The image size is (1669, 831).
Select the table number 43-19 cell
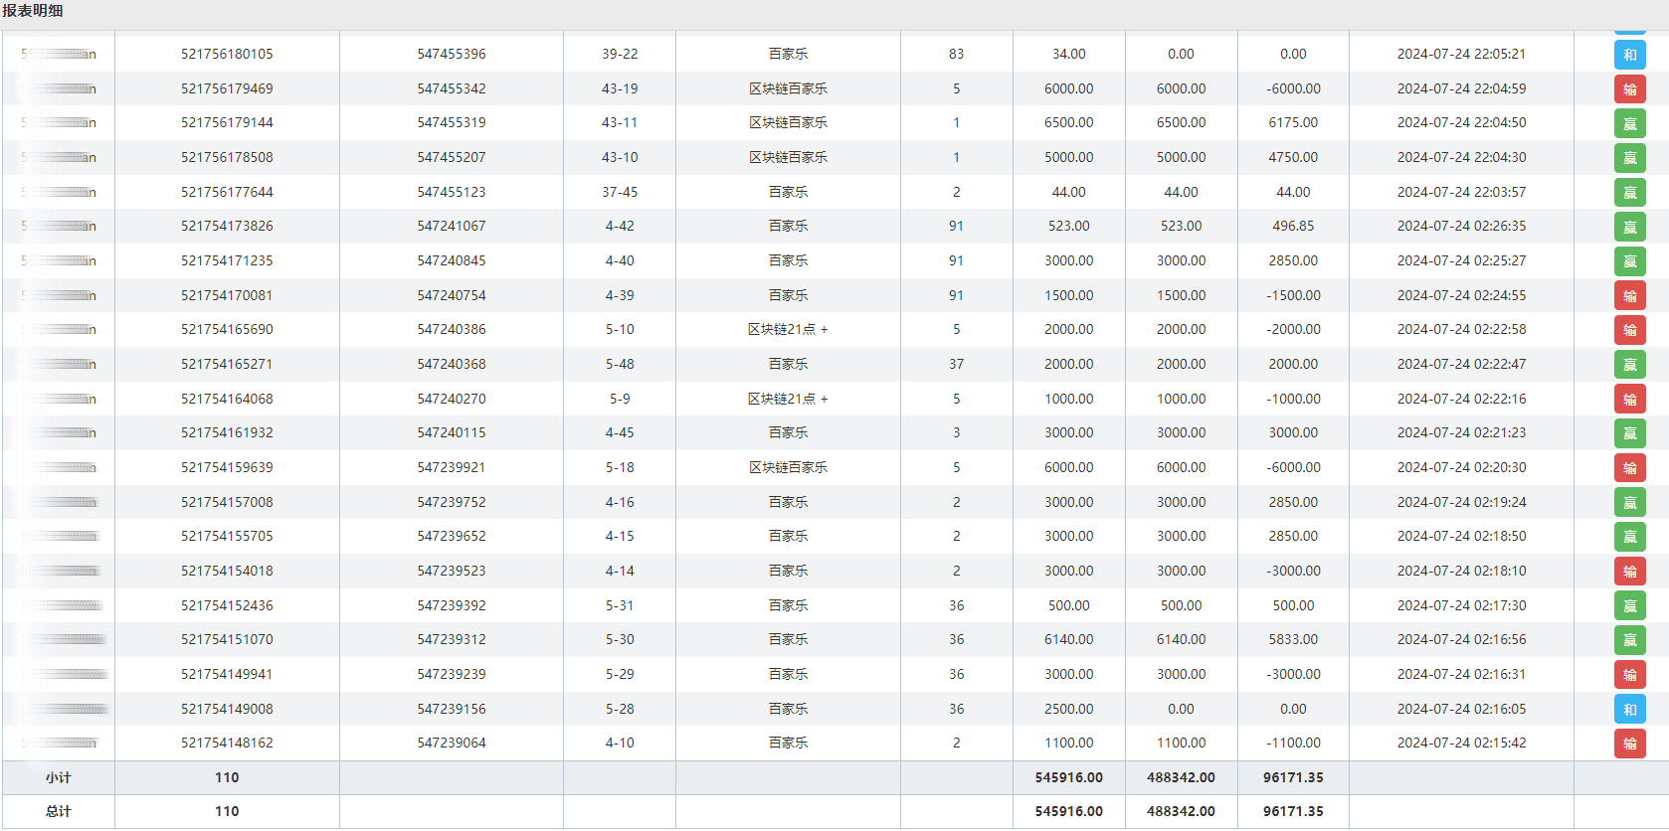pyautogui.click(x=620, y=88)
